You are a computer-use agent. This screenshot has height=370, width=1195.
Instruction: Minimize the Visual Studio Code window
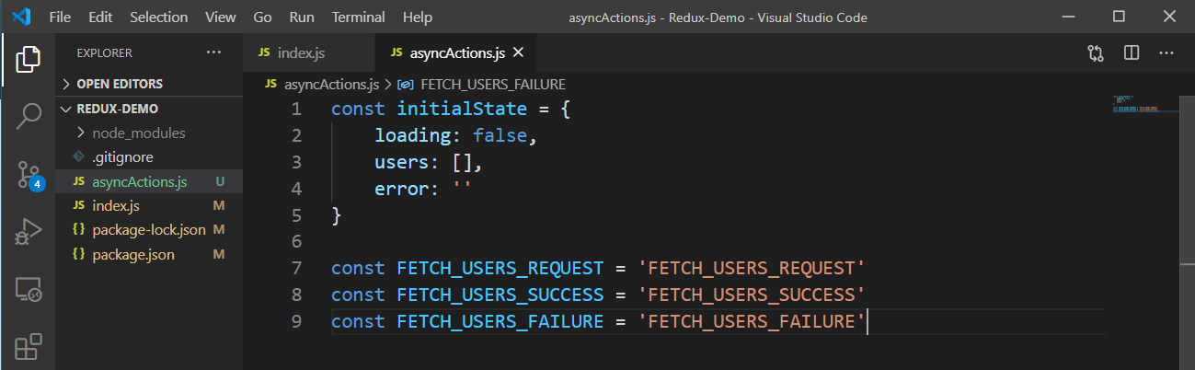click(1068, 17)
